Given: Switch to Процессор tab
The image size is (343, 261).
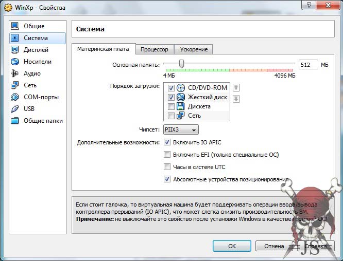Looking at the screenshot, I should coord(155,49).
